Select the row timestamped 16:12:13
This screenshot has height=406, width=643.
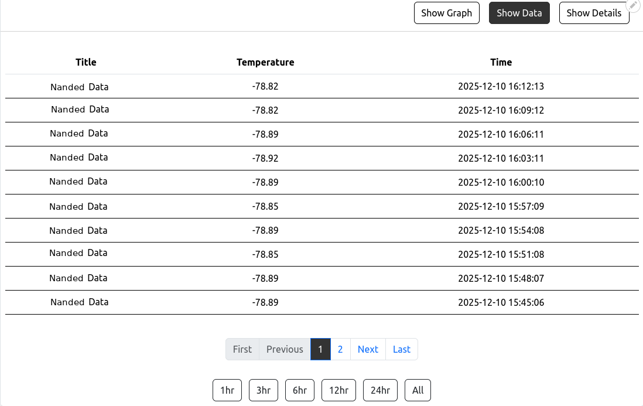click(501, 87)
